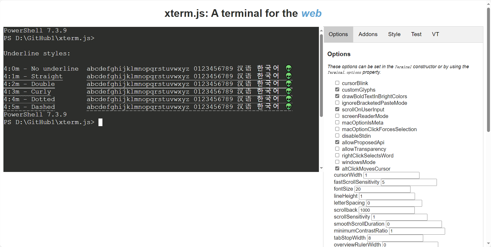The width and height of the screenshot is (491, 247).
Task: Enable screenReaderMode
Action: coord(337,116)
